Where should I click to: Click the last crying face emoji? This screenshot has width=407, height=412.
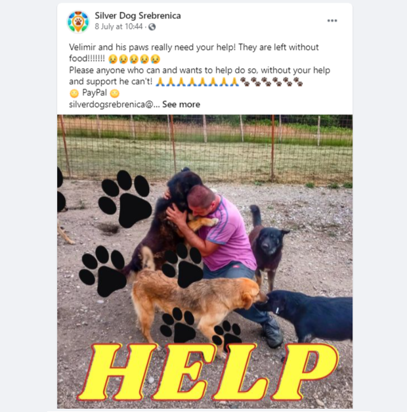155,59
